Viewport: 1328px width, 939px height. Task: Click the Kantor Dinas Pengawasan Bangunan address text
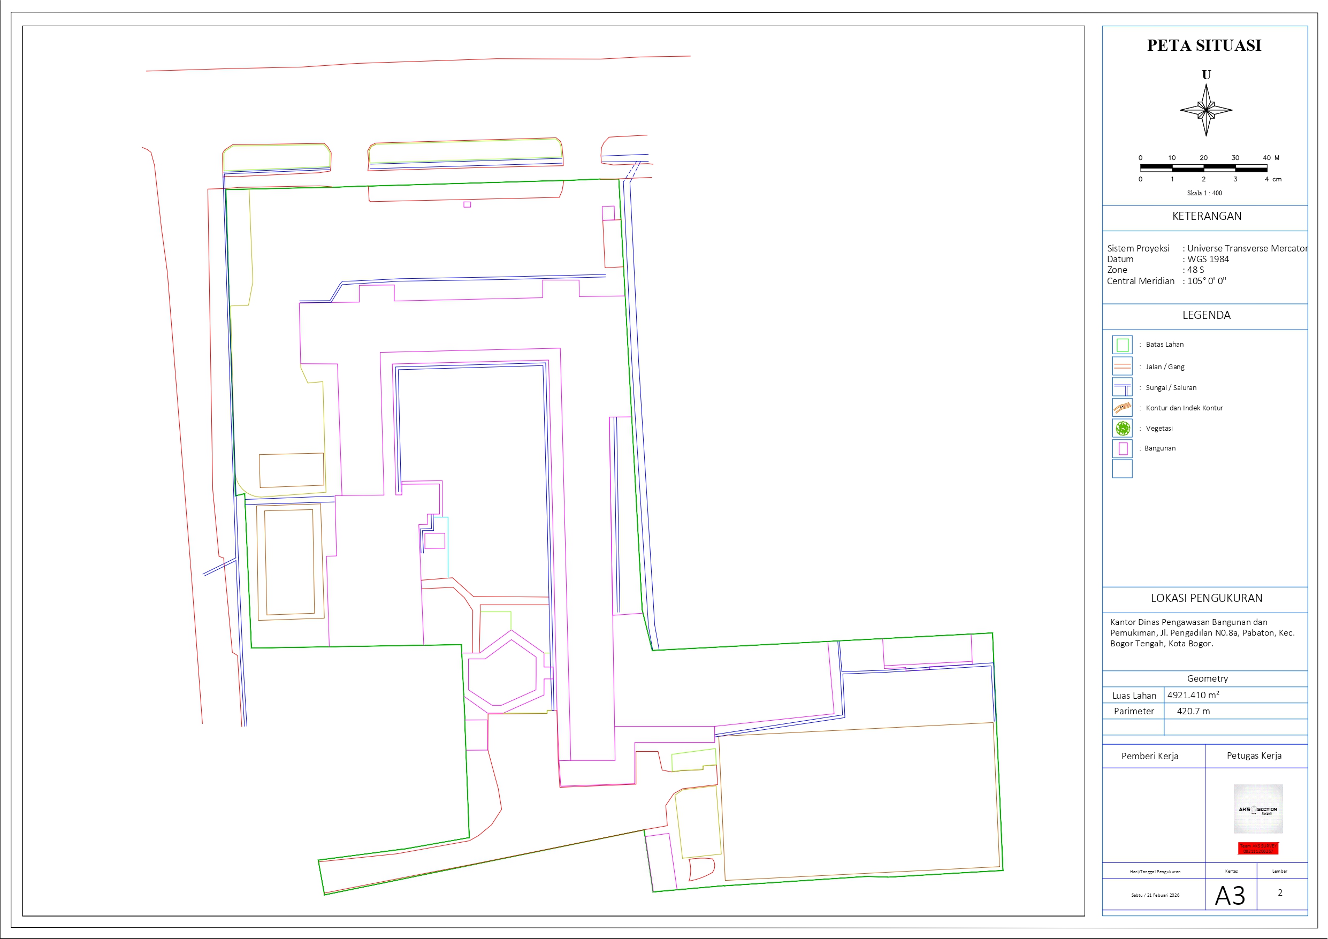pyautogui.click(x=1202, y=633)
